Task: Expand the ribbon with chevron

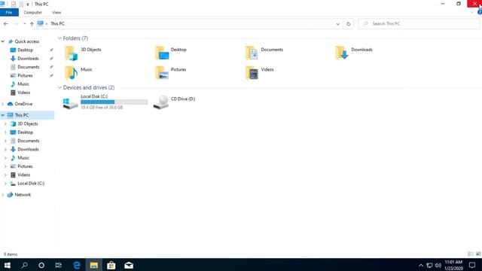Action: pos(472,12)
